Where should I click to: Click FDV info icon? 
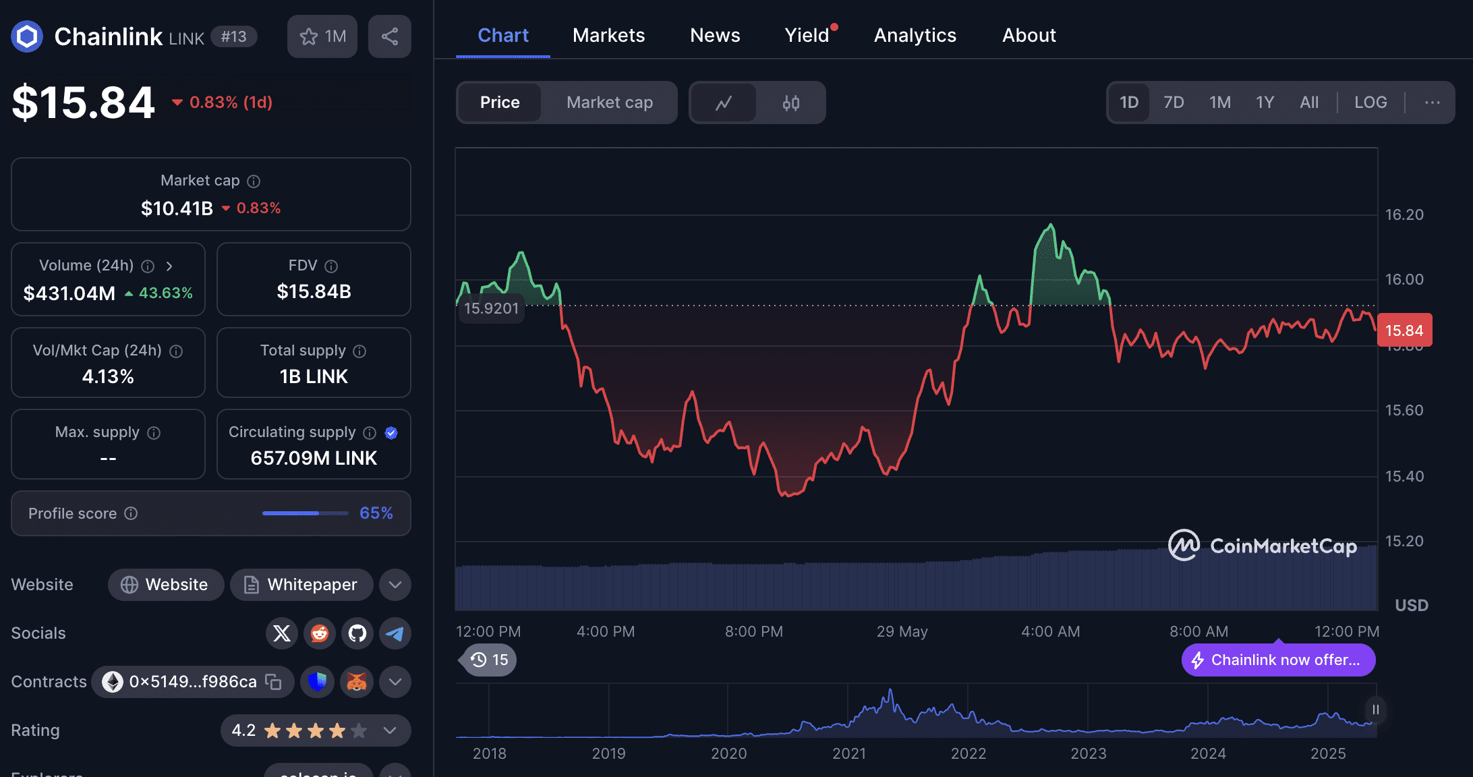coord(331,266)
